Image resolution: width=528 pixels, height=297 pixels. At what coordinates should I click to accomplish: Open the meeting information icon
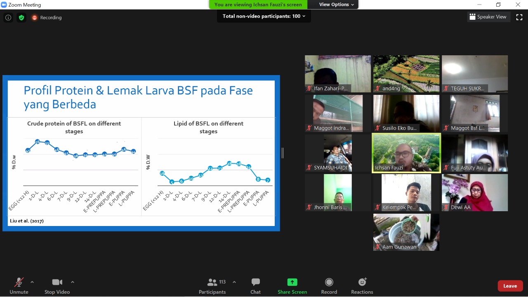[x=8, y=17]
